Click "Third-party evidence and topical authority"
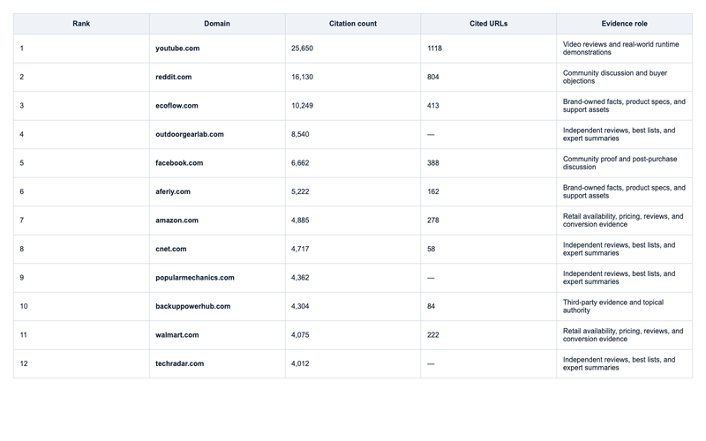The height and width of the screenshot is (441, 706). tap(613, 306)
